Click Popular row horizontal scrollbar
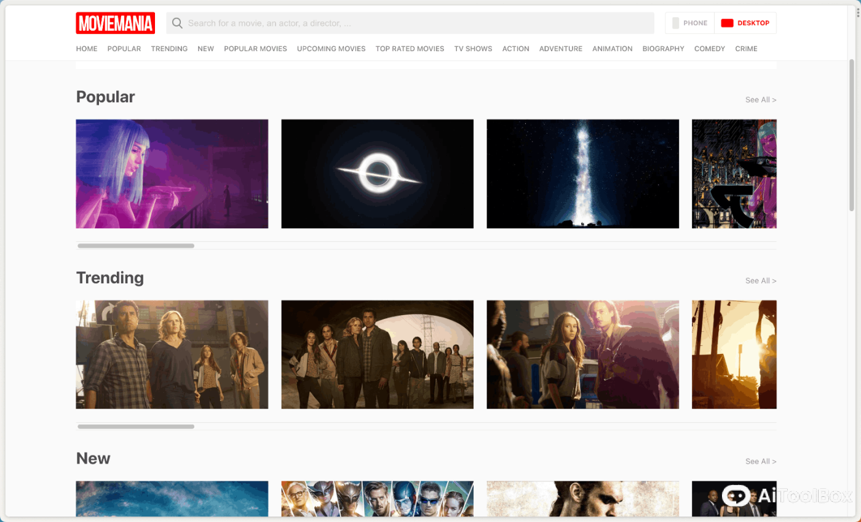Viewport: 861px width, 522px height. point(136,246)
